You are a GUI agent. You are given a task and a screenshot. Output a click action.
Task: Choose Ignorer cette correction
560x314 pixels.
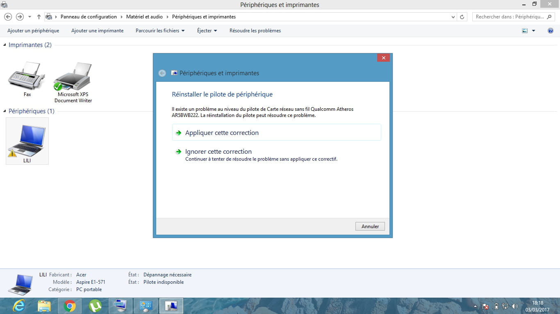[276, 155]
